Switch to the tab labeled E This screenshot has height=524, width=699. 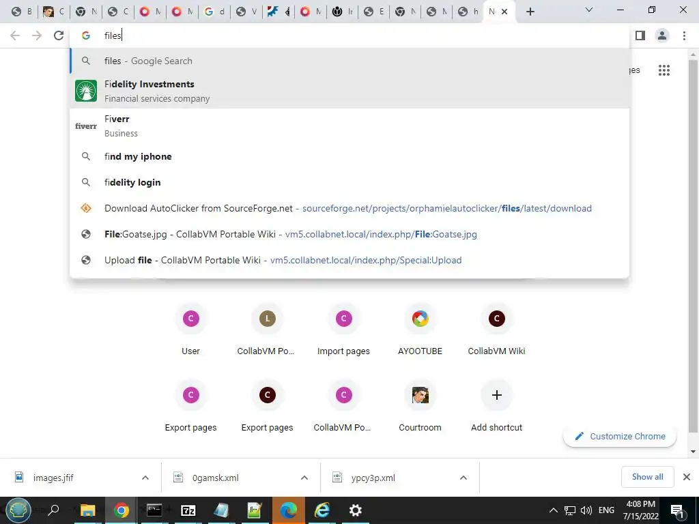pos(374,12)
